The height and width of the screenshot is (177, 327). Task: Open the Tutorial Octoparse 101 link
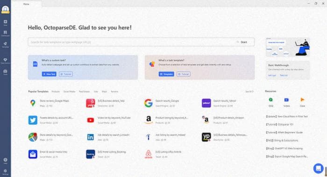click(280, 124)
